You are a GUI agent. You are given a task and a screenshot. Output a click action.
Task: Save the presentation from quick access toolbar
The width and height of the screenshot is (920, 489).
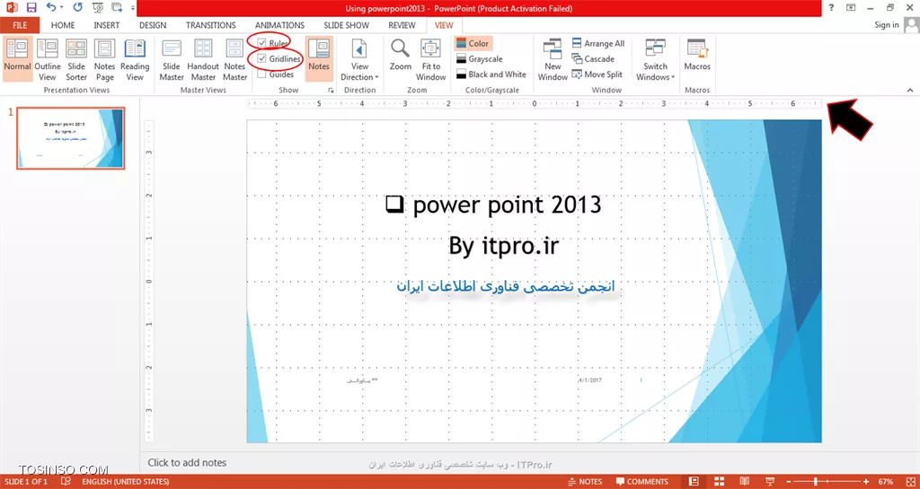point(31,7)
